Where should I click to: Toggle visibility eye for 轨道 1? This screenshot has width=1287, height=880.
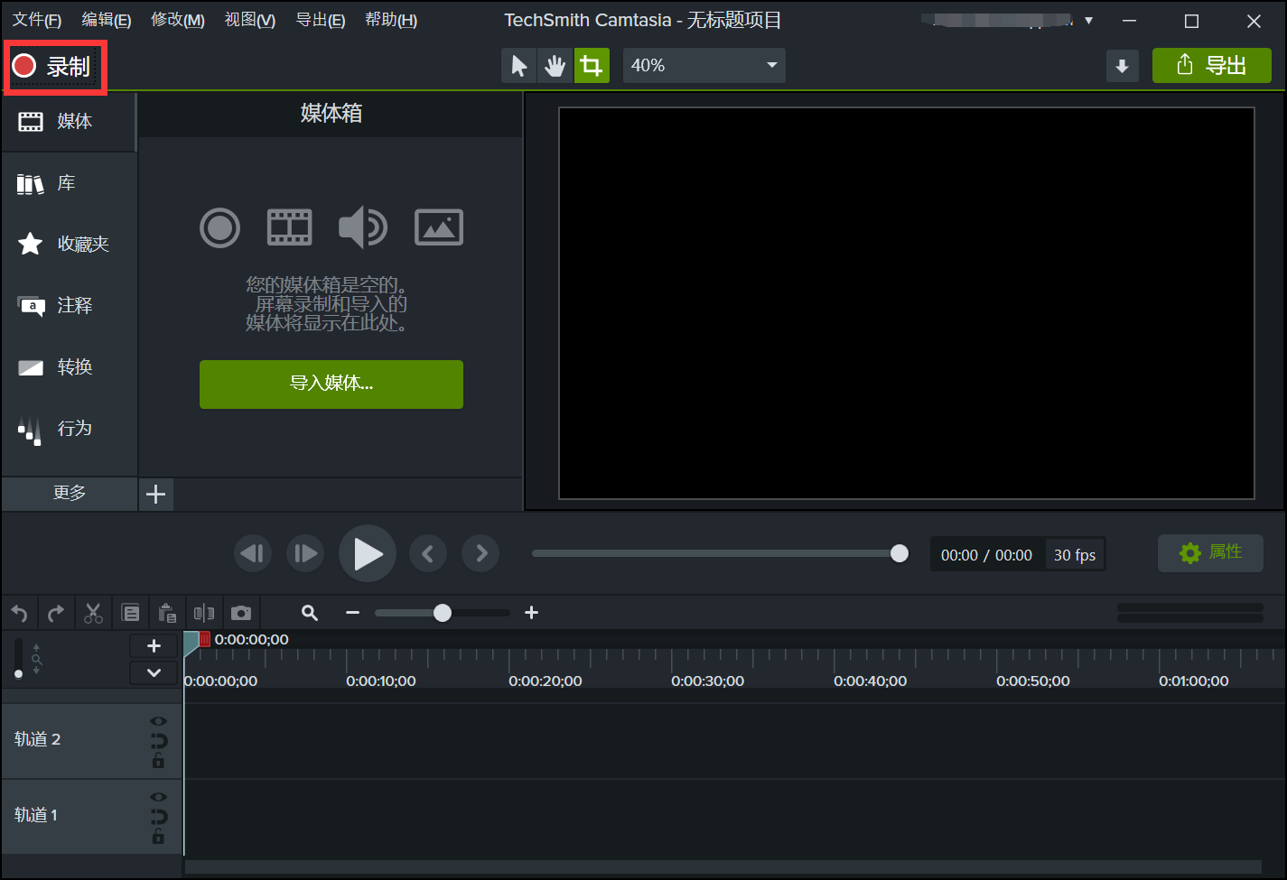pyautogui.click(x=159, y=797)
